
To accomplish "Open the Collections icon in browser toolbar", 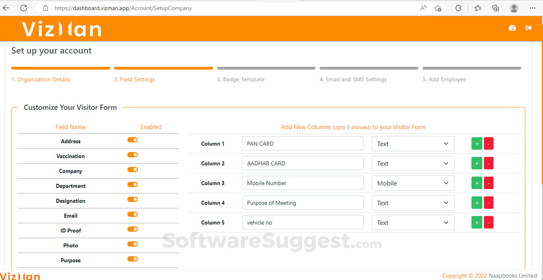I will click(x=496, y=8).
